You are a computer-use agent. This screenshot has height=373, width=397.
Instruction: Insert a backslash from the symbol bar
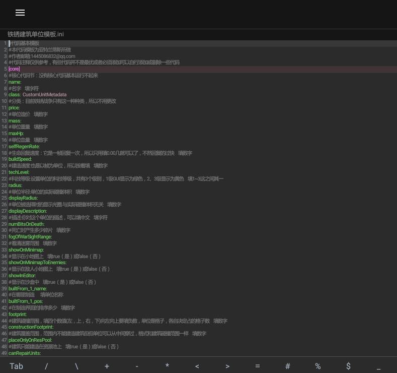[76, 366]
